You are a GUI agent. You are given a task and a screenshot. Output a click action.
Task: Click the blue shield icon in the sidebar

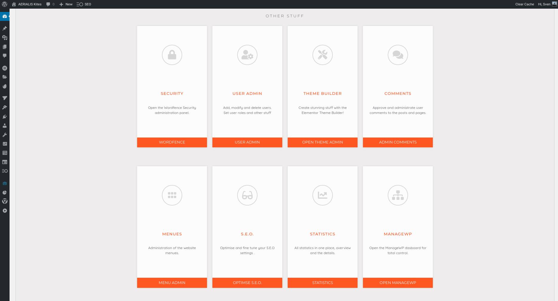(5, 183)
